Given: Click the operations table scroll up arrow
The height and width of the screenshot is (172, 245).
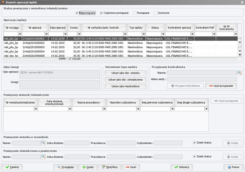Looking at the screenshot, I should click(x=240, y=42).
